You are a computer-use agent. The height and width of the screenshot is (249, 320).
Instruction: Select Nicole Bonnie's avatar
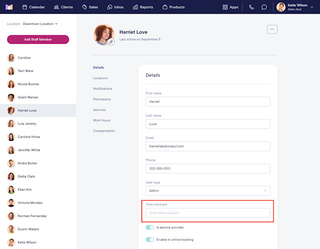pyautogui.click(x=11, y=84)
